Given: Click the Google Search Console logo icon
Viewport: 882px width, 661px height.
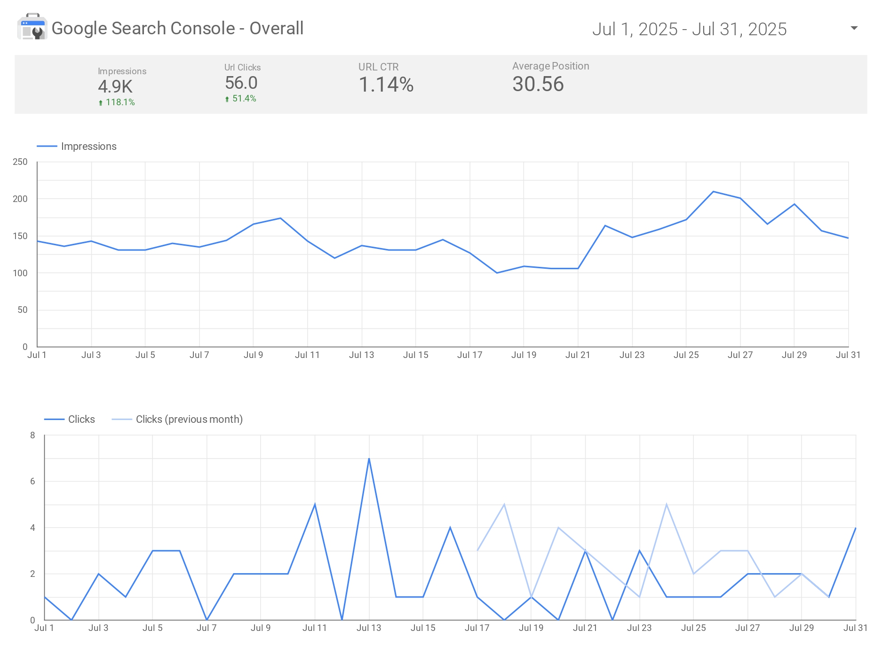Looking at the screenshot, I should click(x=32, y=27).
